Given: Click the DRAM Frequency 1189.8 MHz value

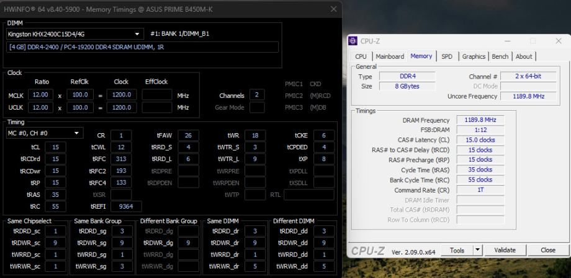Looking at the screenshot, I should [480, 120].
